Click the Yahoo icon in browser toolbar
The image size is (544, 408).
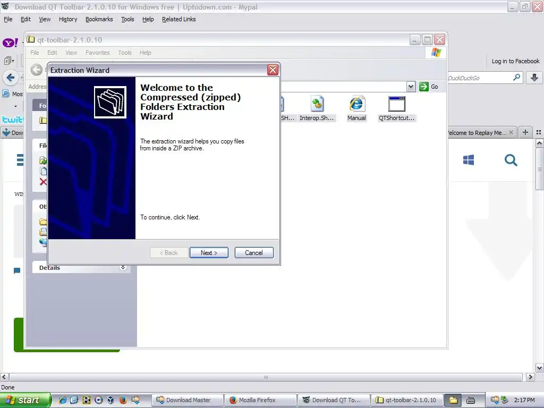pyautogui.click(x=10, y=42)
